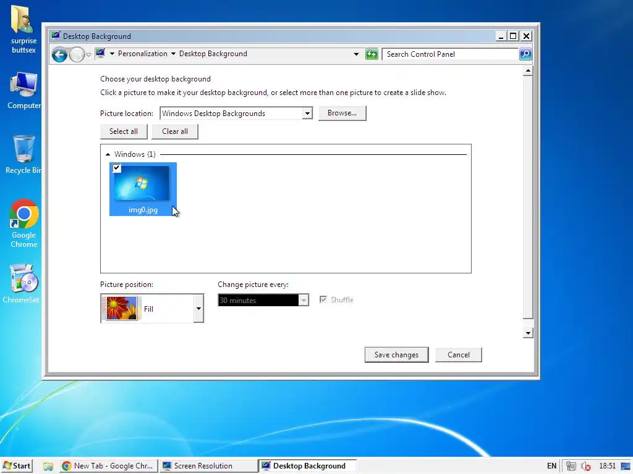This screenshot has width=633, height=474.
Task: Cancel desktop background changes
Action: (x=459, y=355)
